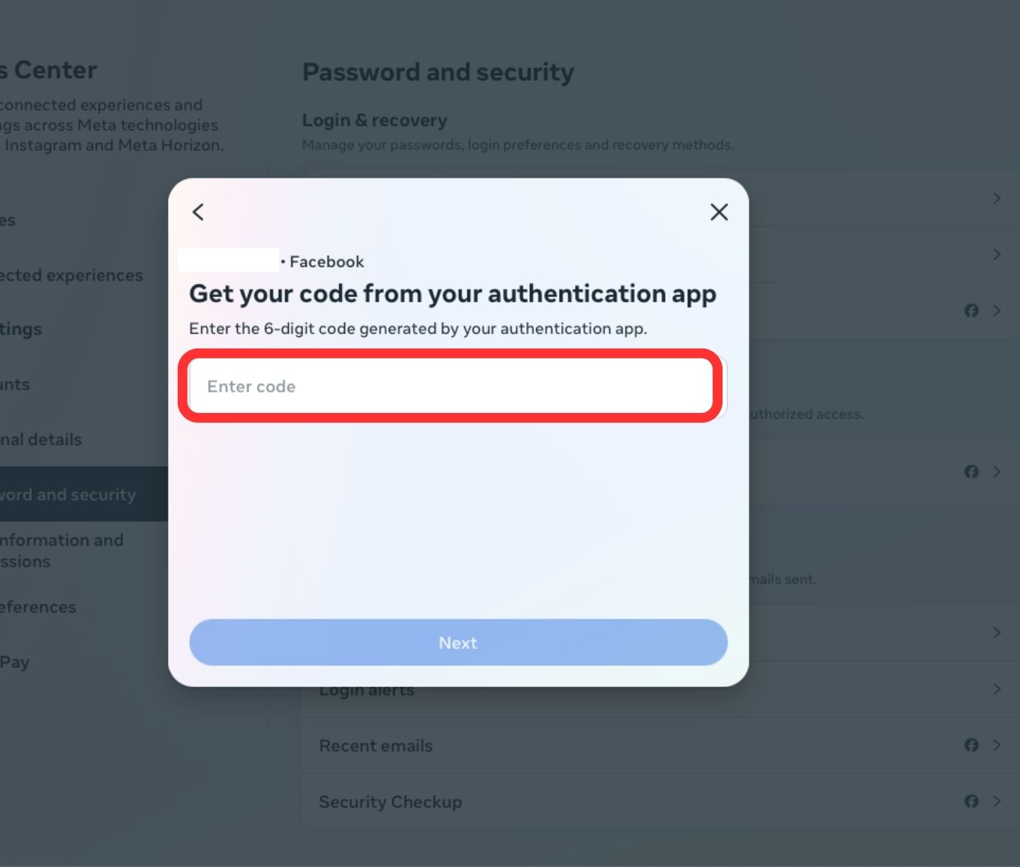Open the Security Checkup row chevron
Viewport: 1020px width, 867px height.
997,801
